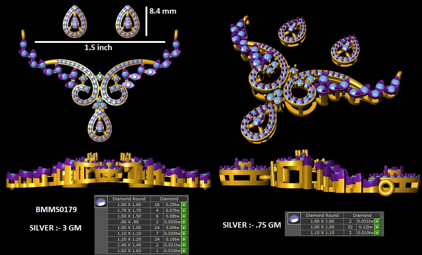
Task: Click the gem icon in the right diamond table
Action: (294, 218)
